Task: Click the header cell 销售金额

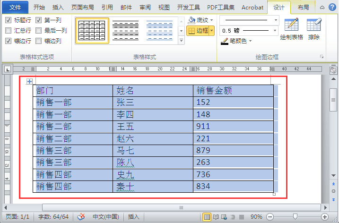Action: click(233, 91)
